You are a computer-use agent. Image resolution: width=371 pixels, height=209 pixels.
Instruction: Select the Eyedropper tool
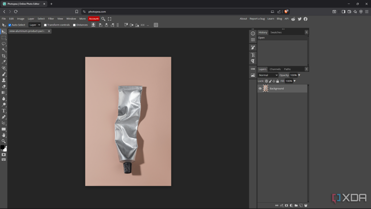pyautogui.click(x=3, y=62)
